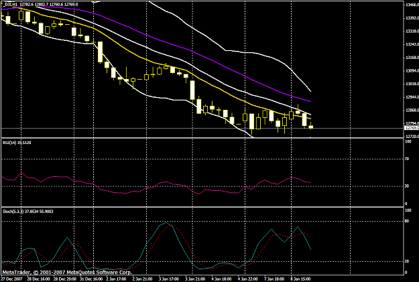Image resolution: width=419 pixels, height=282 pixels.
Task: Click the 3 Jan 21:00 time label
Action: click(x=195, y=279)
